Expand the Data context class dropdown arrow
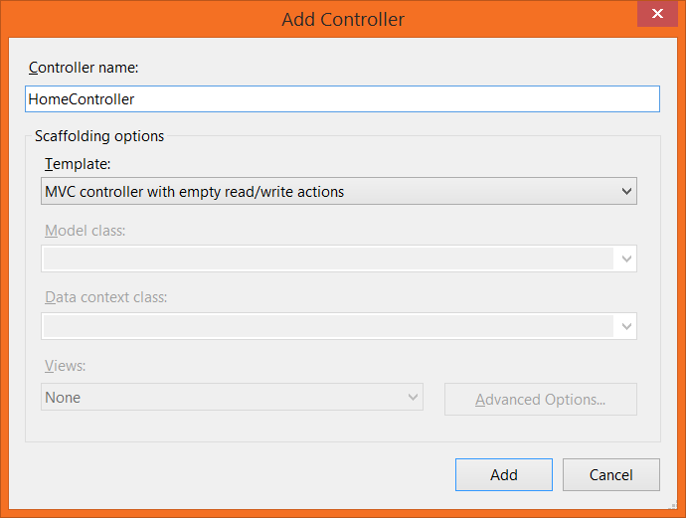This screenshot has height=518, width=686. tap(625, 326)
